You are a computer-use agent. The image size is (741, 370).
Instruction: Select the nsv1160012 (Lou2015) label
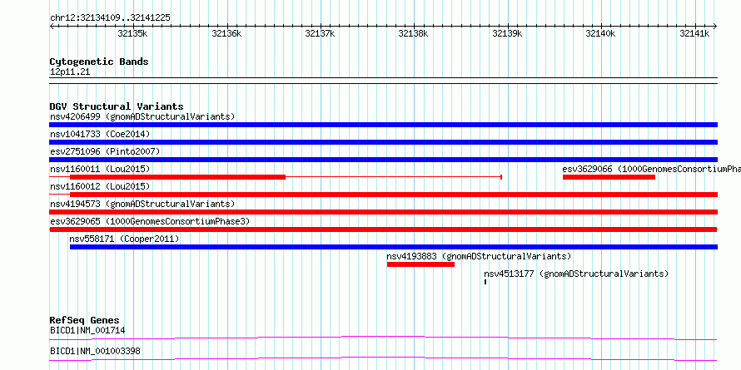[x=100, y=186]
